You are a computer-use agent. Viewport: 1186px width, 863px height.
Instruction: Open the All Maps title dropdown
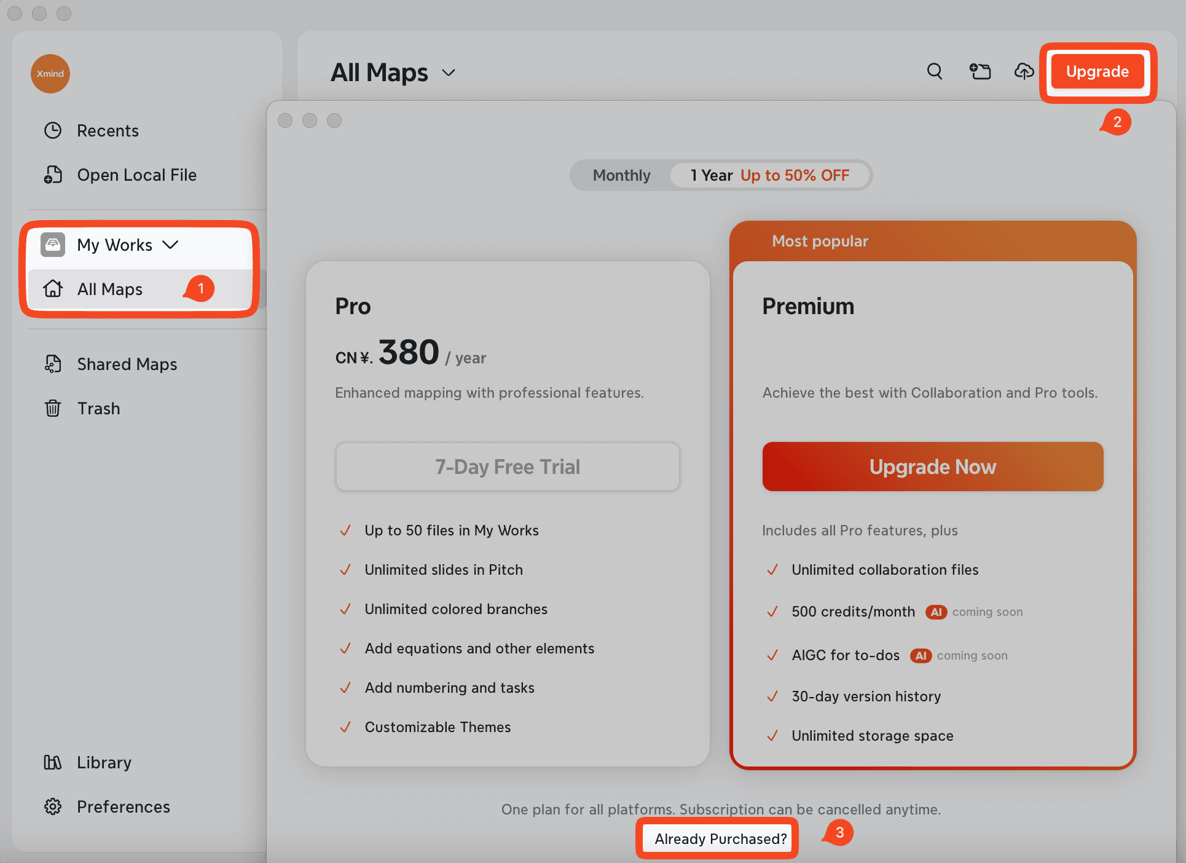pos(449,73)
